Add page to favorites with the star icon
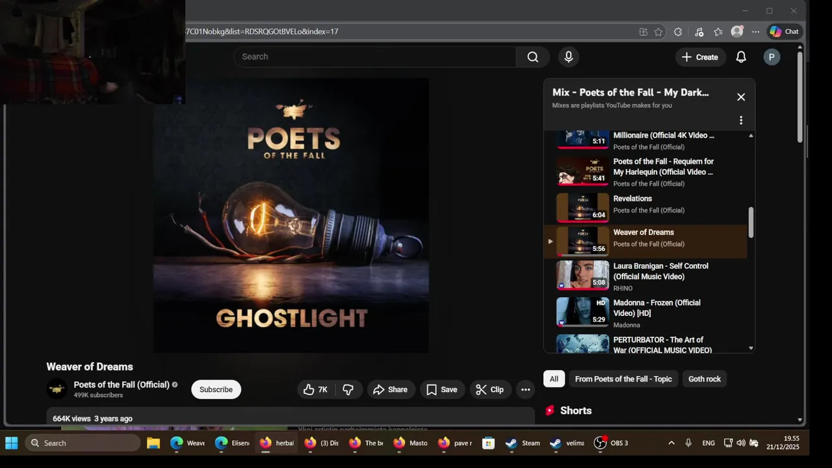The image size is (832, 468). tap(658, 32)
